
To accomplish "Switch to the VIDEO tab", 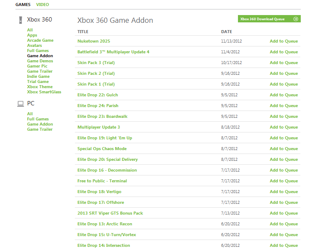I will 42,5.
